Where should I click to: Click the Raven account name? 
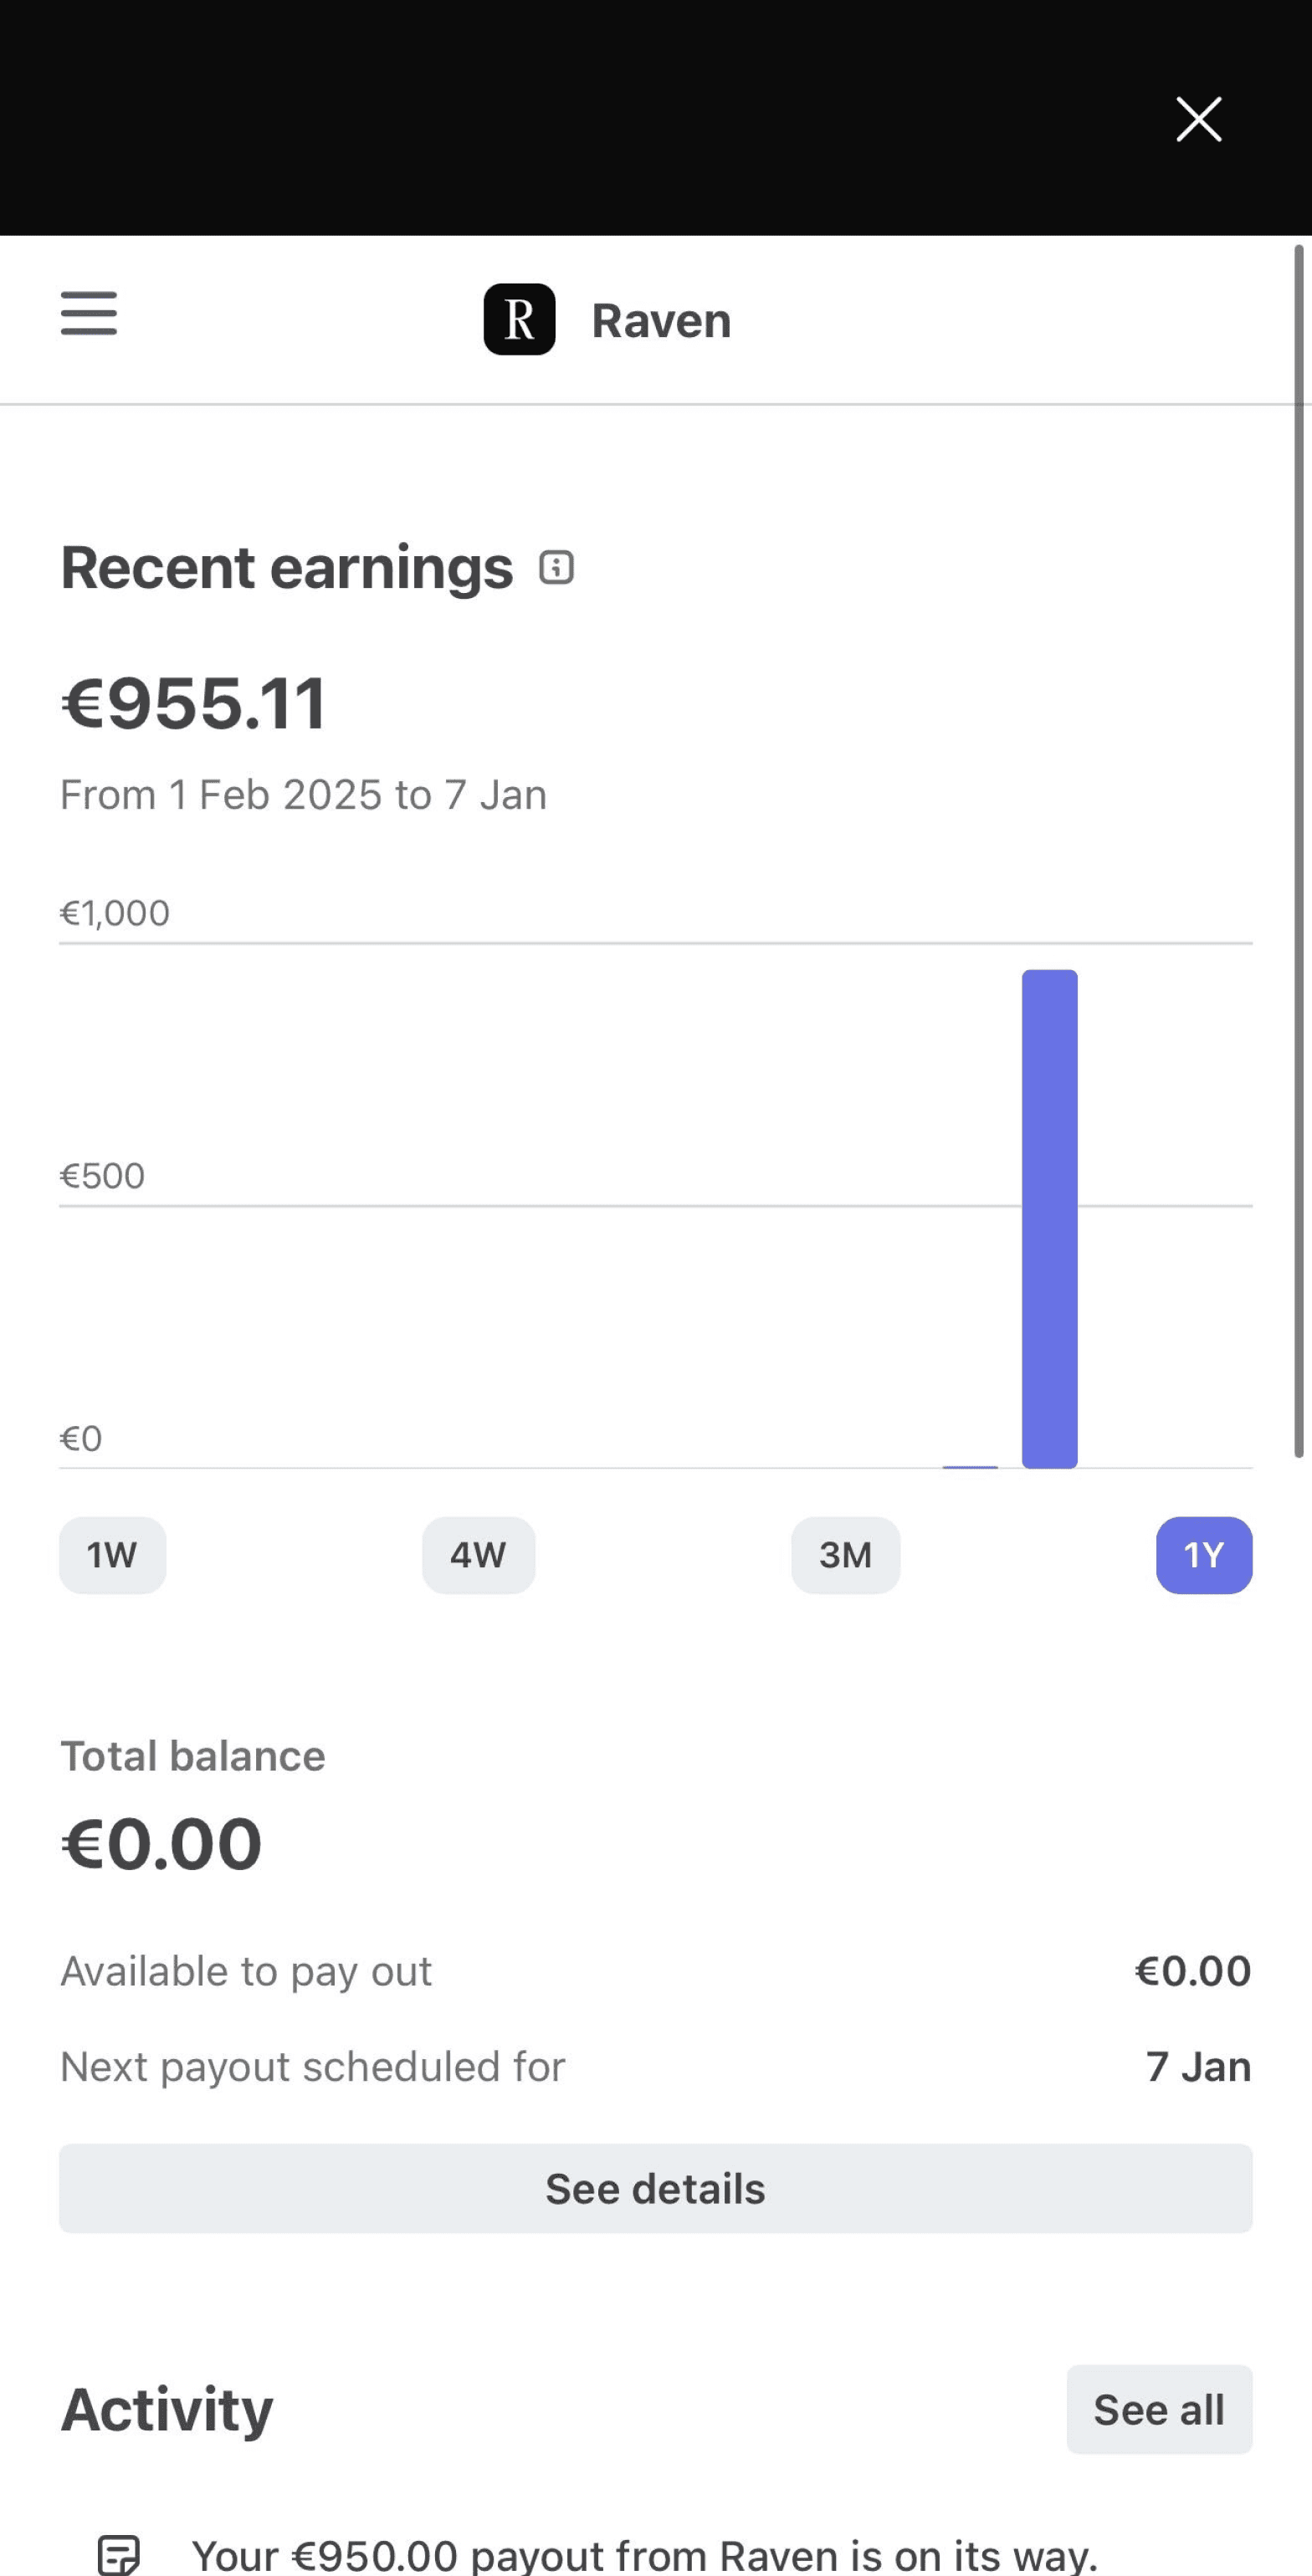coord(662,321)
